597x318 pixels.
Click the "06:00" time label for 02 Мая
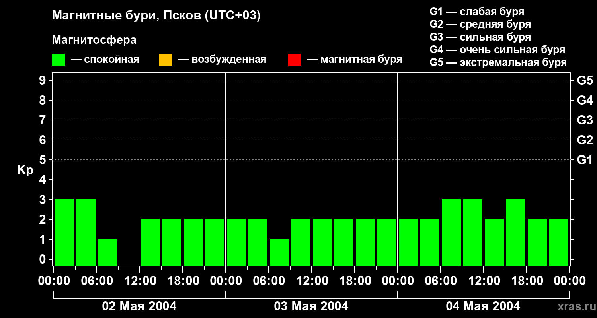point(97,281)
